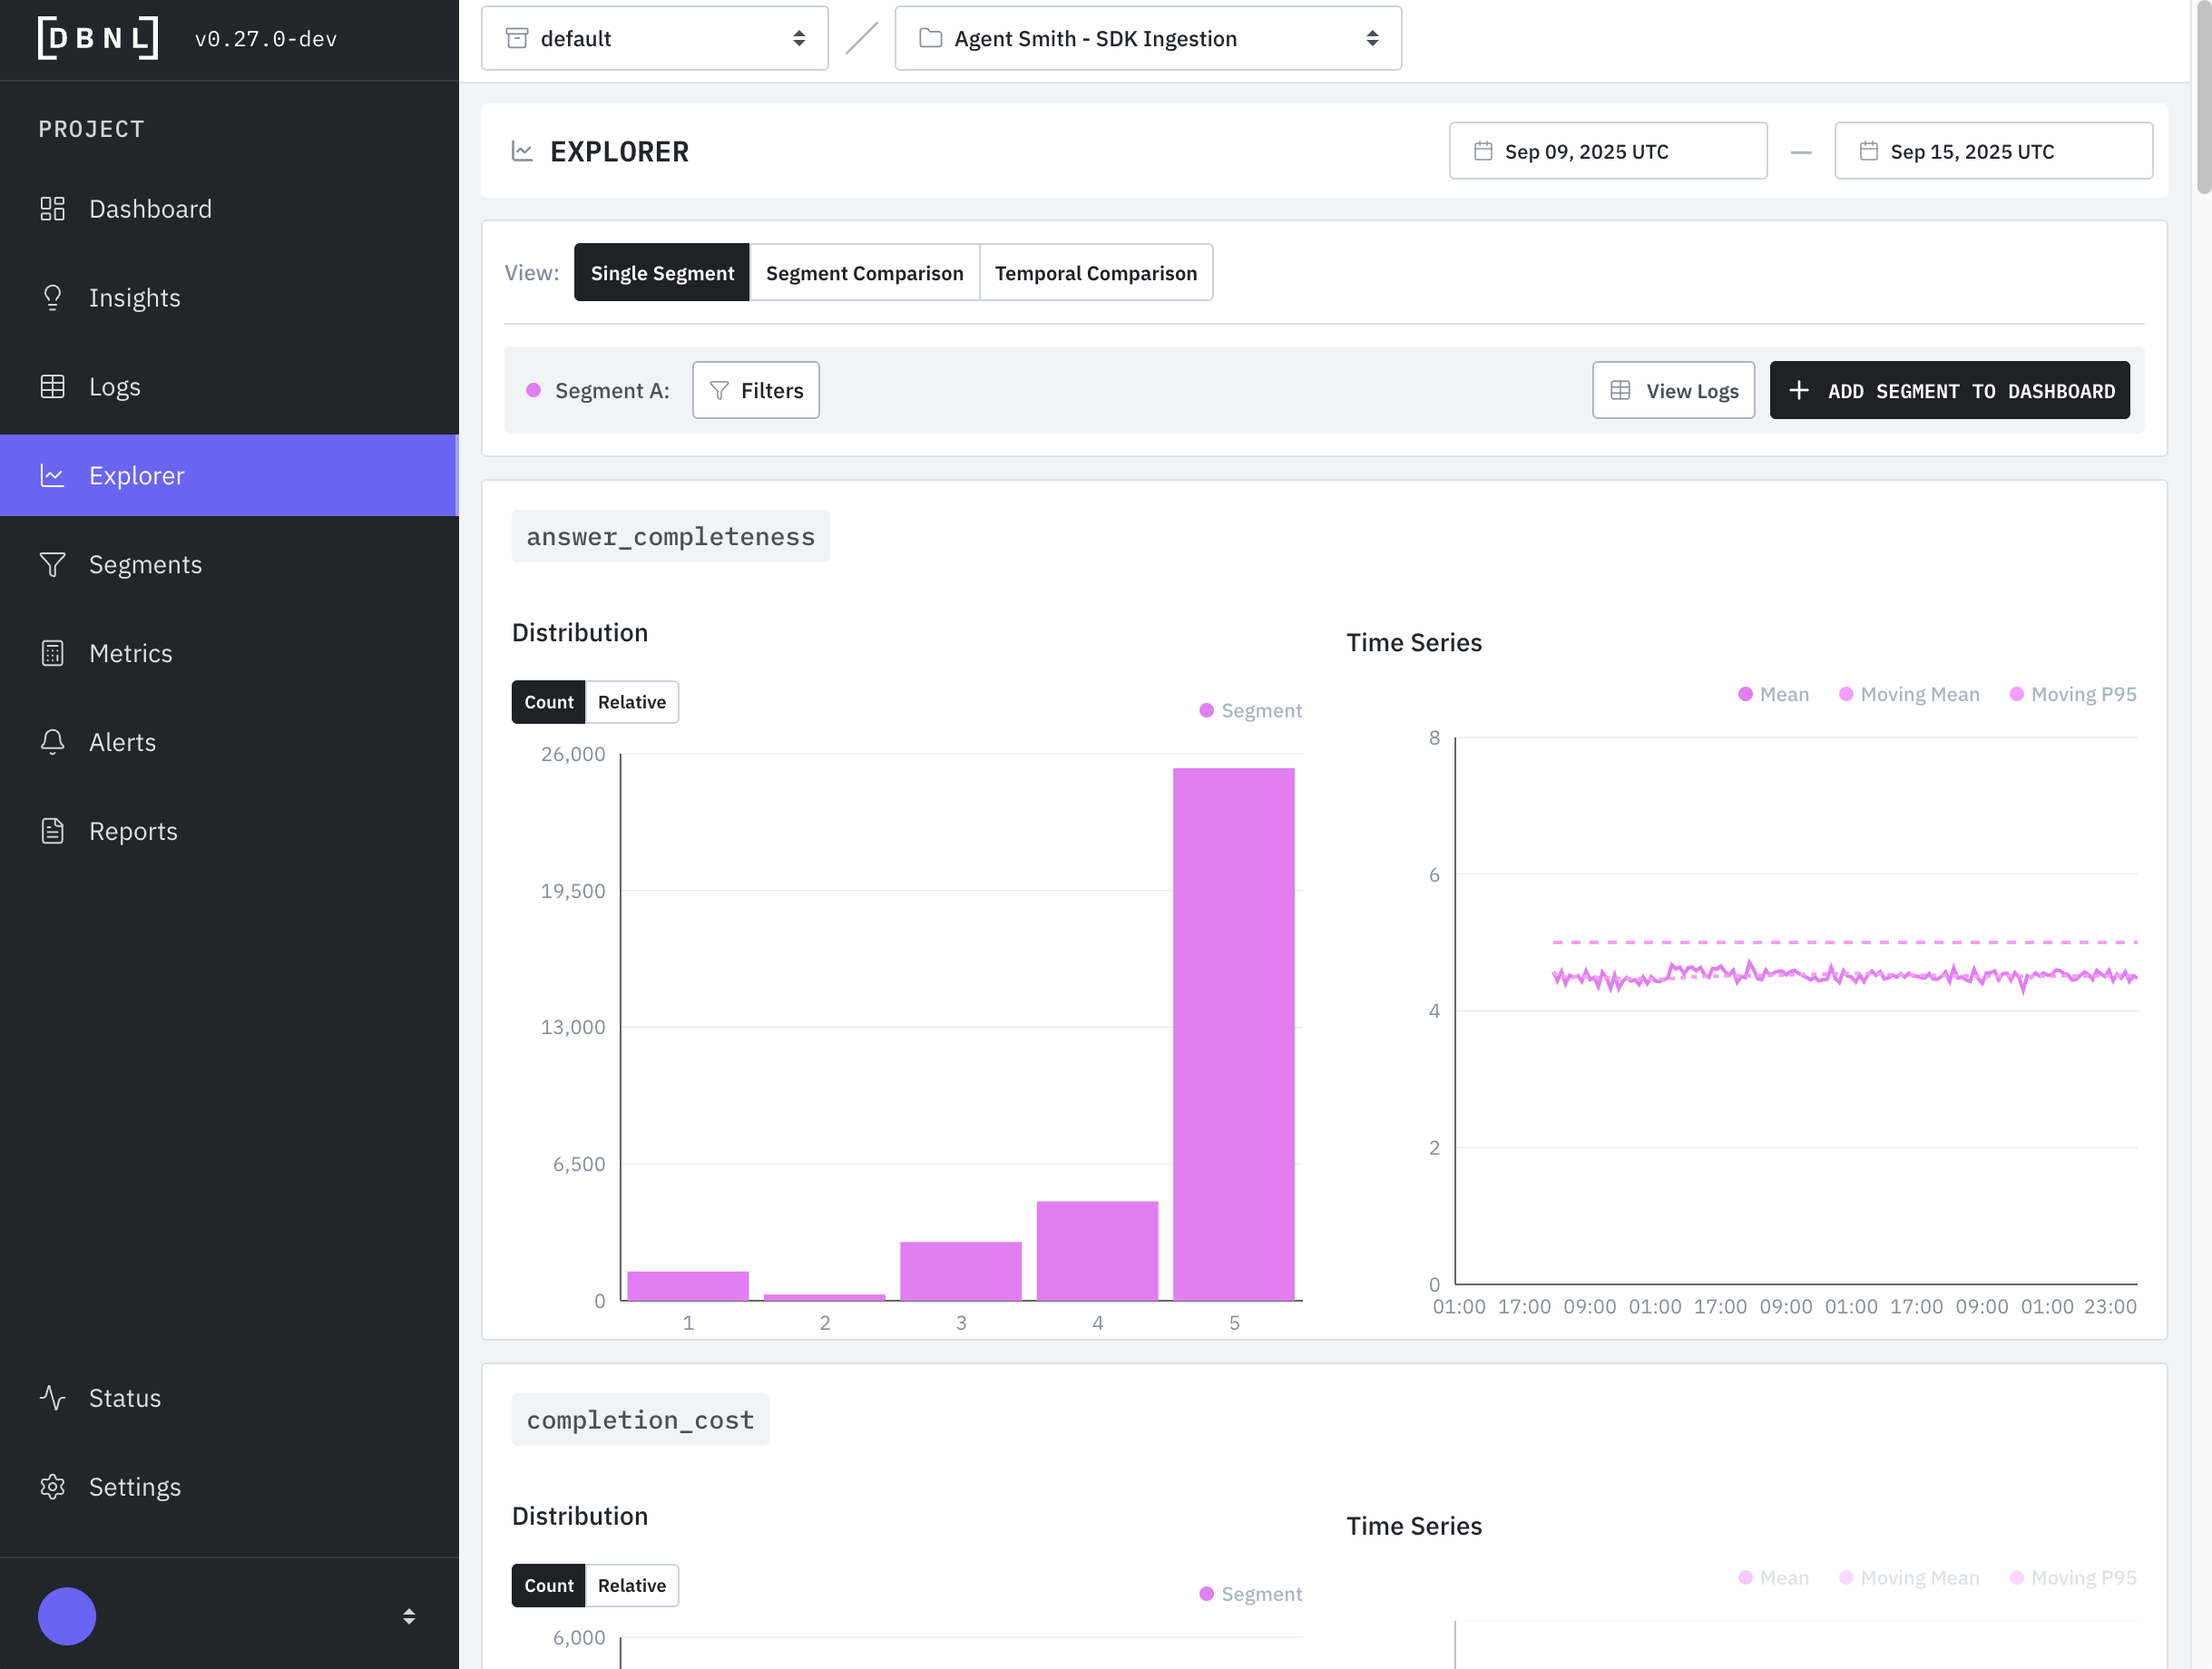Click the Status activity pulse icon
The image size is (2212, 1669).
[52, 1398]
